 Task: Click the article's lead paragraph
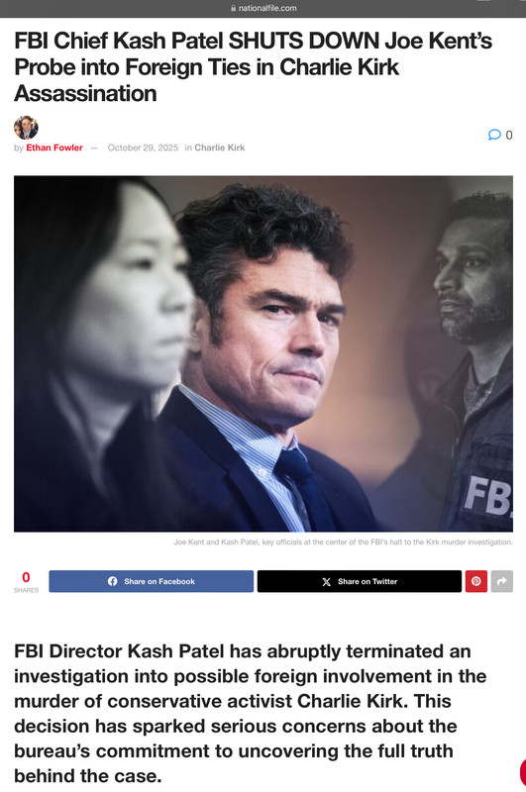pos(250,713)
